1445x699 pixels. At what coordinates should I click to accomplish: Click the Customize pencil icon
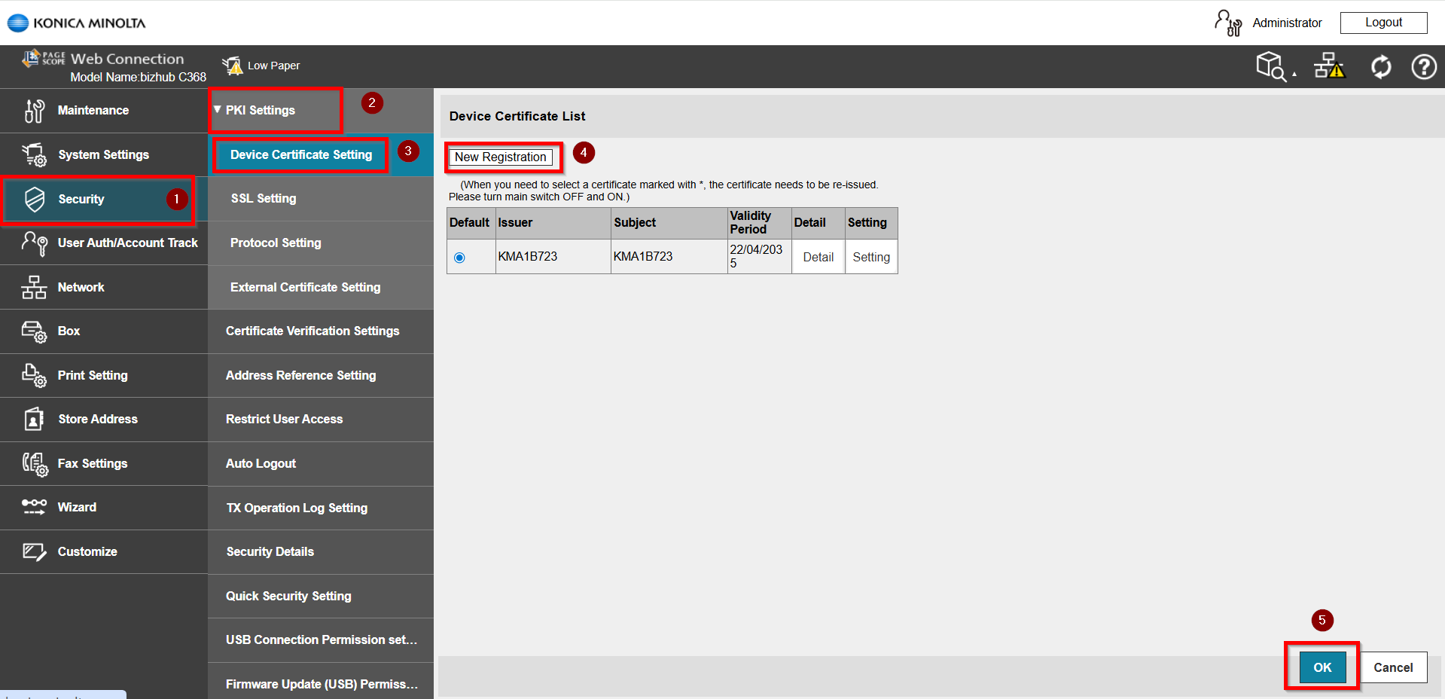[x=34, y=552]
